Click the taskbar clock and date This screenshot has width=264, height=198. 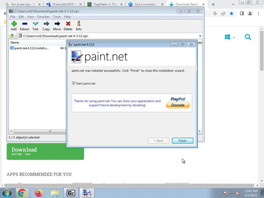[x=251, y=193]
